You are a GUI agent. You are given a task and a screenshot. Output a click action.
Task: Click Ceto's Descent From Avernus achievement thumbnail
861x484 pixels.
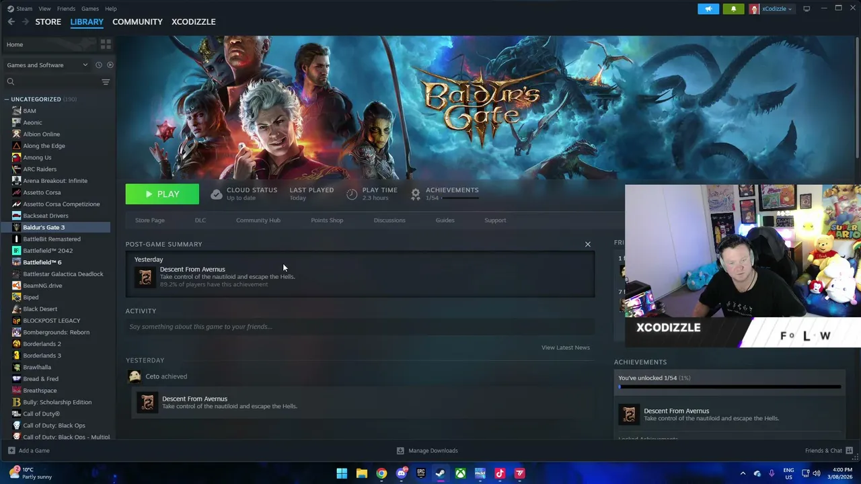pyautogui.click(x=147, y=402)
